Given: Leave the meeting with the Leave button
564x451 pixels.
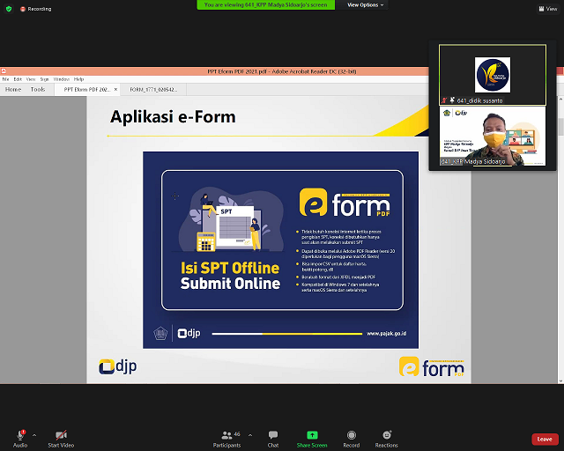Looking at the screenshot, I should coord(545,439).
